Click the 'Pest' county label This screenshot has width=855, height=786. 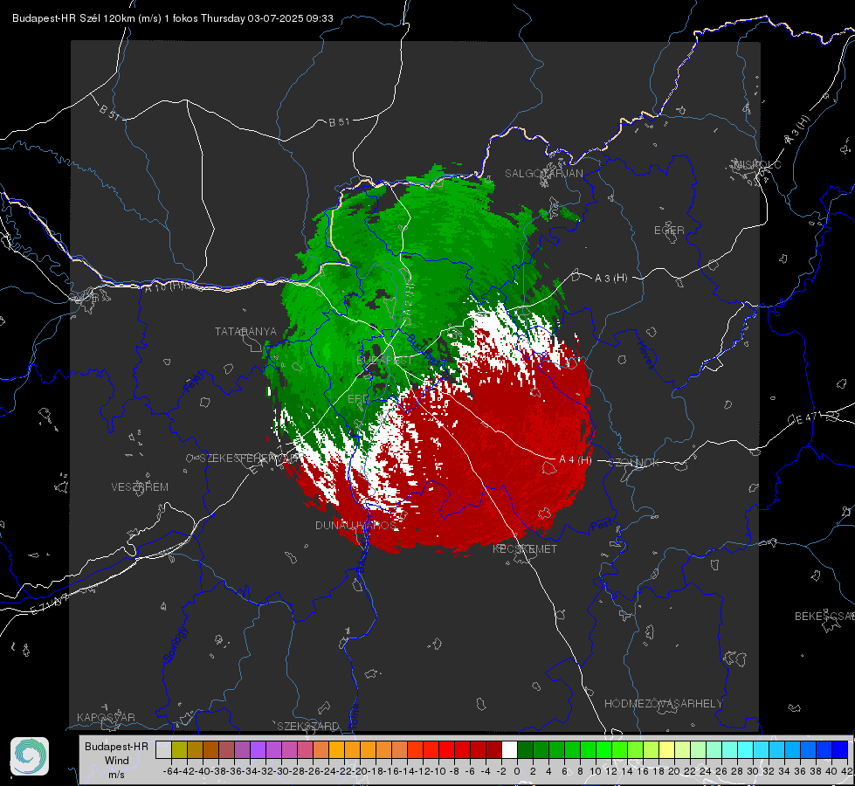pyautogui.click(x=601, y=527)
